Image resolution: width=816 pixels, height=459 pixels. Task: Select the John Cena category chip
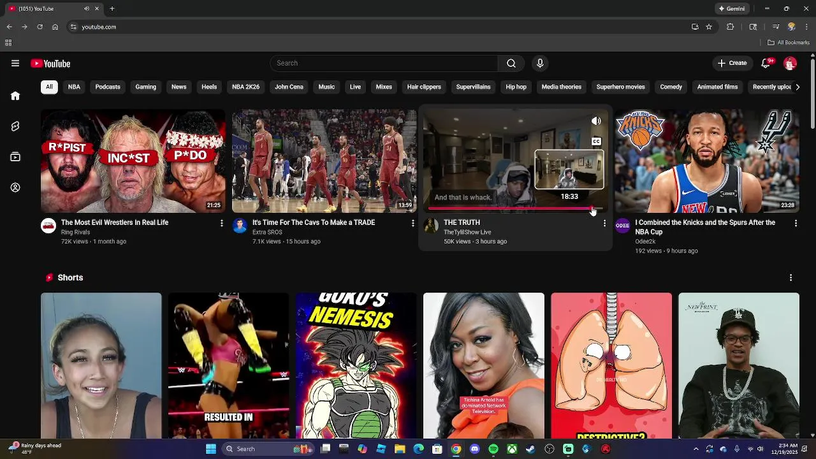tap(289, 87)
